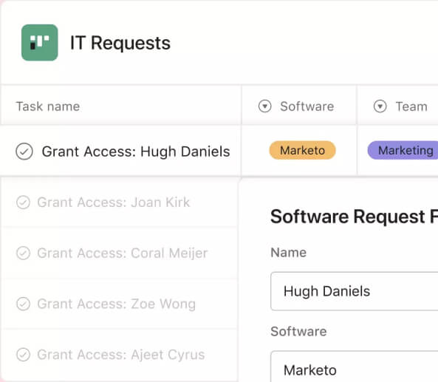
Task: Mark Coral Meijer task complete
Action: click(23, 253)
